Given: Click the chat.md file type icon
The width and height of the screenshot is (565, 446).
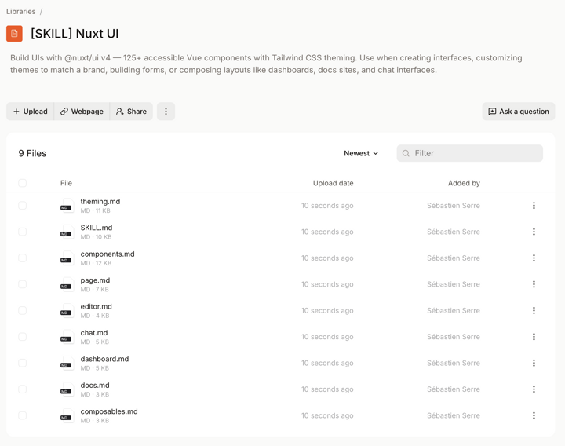Looking at the screenshot, I should pos(67,337).
